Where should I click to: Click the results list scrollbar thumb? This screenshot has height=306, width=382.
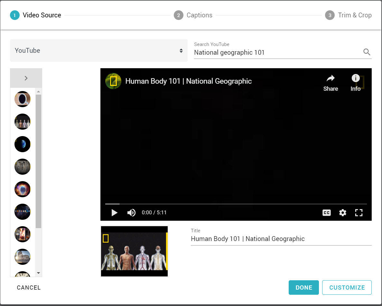coord(39,161)
